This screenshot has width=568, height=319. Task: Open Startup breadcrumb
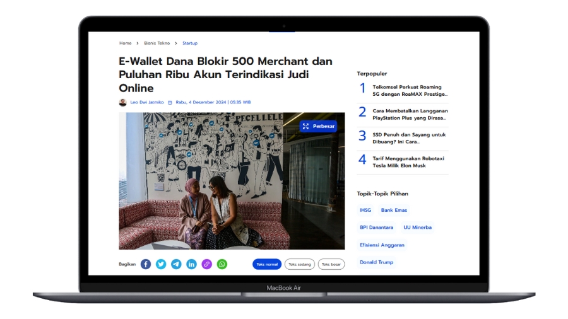coord(190,43)
